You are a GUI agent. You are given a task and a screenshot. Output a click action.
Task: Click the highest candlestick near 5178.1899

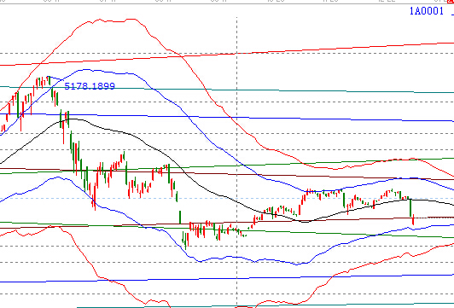tap(49, 80)
